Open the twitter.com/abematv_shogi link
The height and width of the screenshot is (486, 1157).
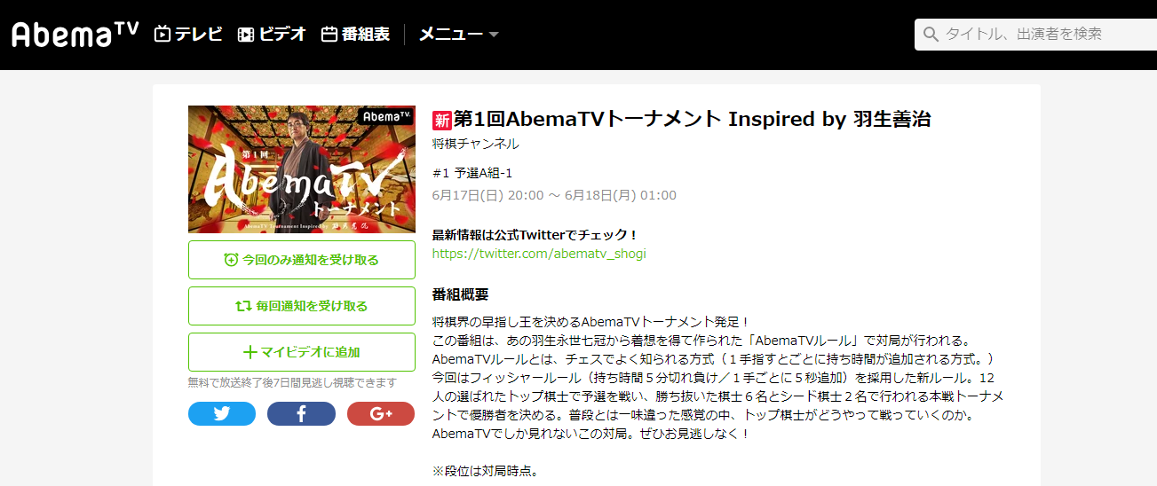click(x=539, y=254)
